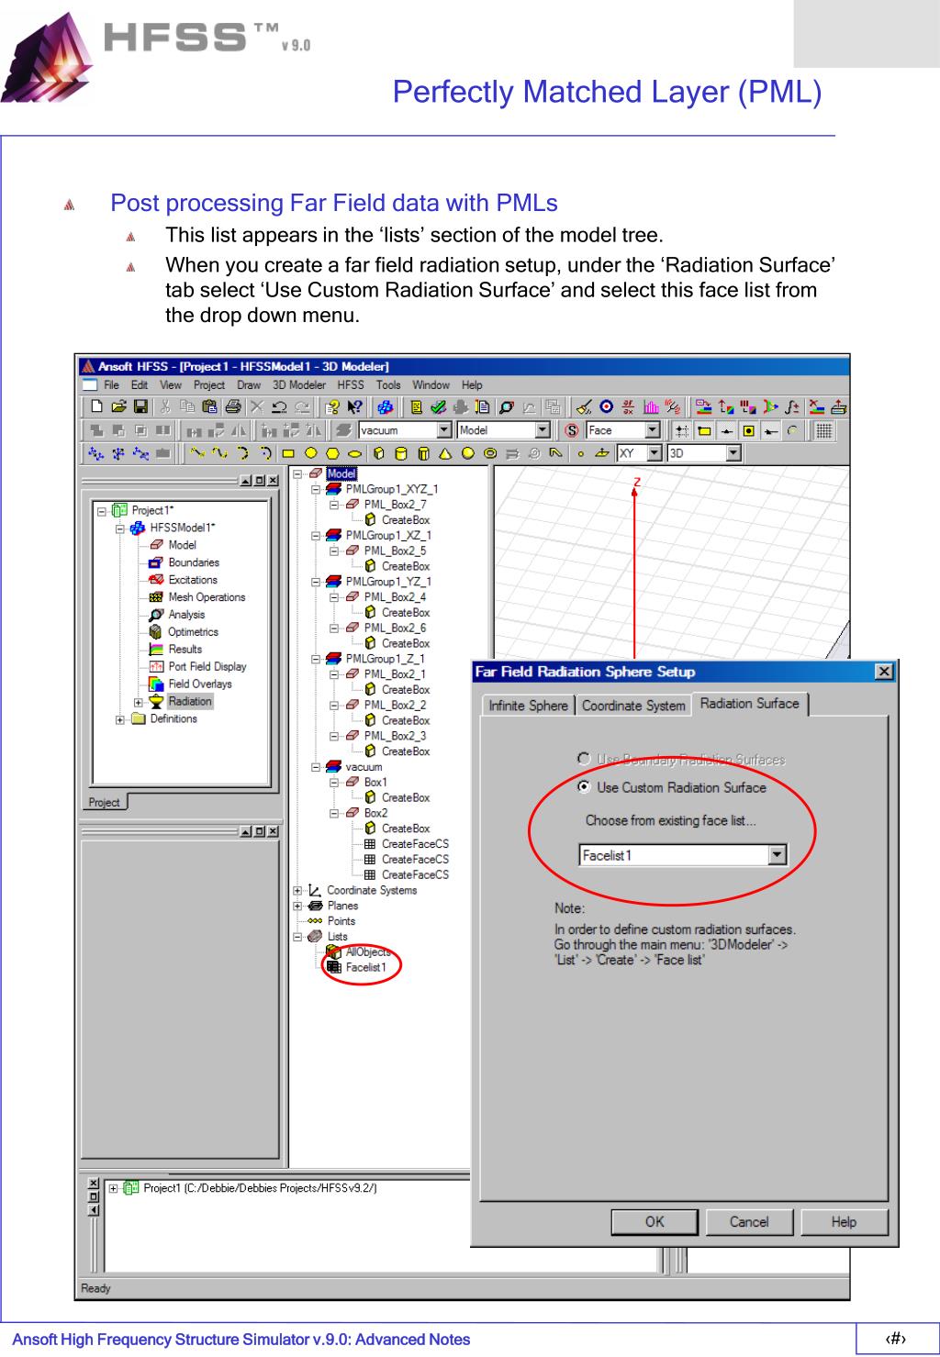Click the Paste clipboard toolbar icon
The image size is (940, 1357).
pyautogui.click(x=209, y=406)
